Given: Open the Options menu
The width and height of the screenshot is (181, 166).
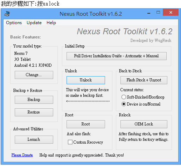Looking at the screenshot, I should (x=14, y=23).
